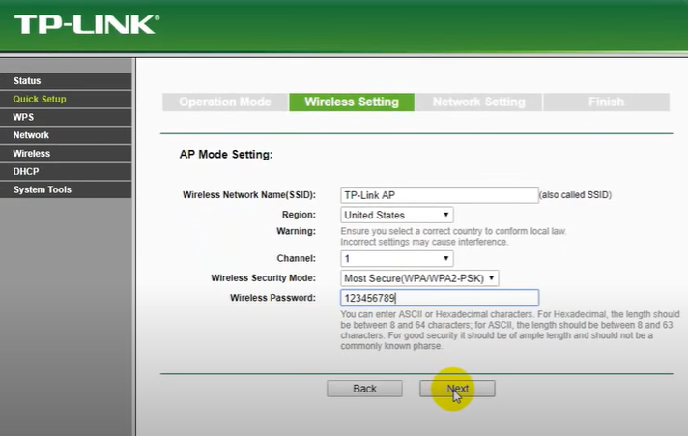
Task: Click the Finish step tab
Action: coord(606,102)
